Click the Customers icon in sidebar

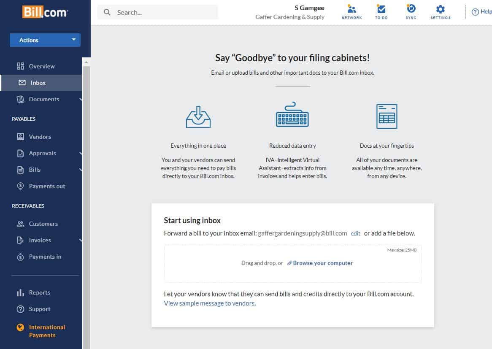[20, 224]
